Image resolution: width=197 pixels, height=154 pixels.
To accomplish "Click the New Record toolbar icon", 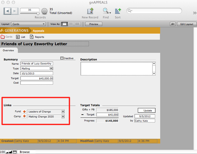I will click(x=90, y=11).
